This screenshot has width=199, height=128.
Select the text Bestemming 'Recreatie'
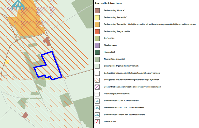click(x=115, y=17)
